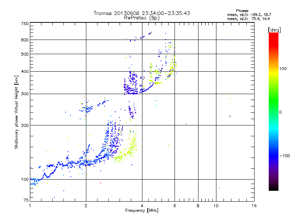Click the 'mean, sd,O: -99.2, 15.7' statistics line

249,15
